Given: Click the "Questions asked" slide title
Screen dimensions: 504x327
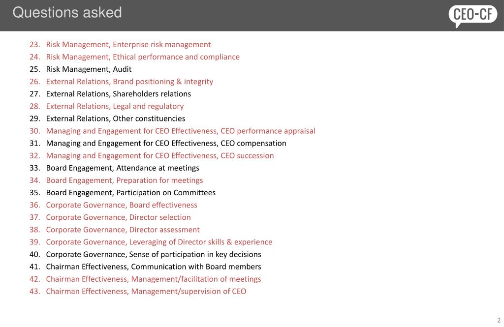Looking at the screenshot, I should coord(67,13).
